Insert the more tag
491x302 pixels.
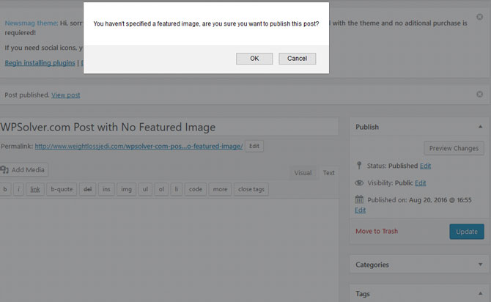pos(220,189)
